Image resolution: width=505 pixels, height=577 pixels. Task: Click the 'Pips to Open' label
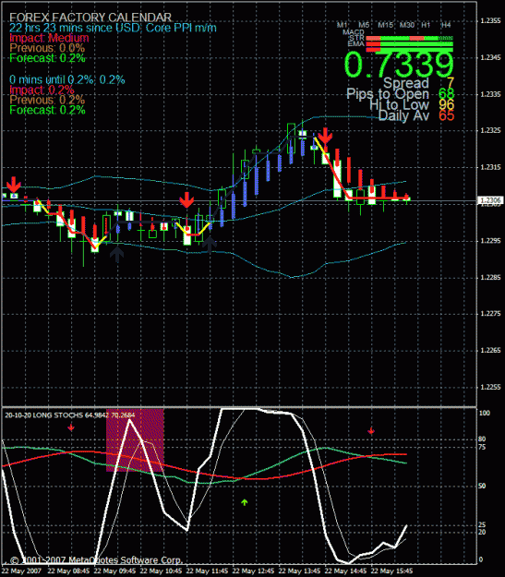388,94
